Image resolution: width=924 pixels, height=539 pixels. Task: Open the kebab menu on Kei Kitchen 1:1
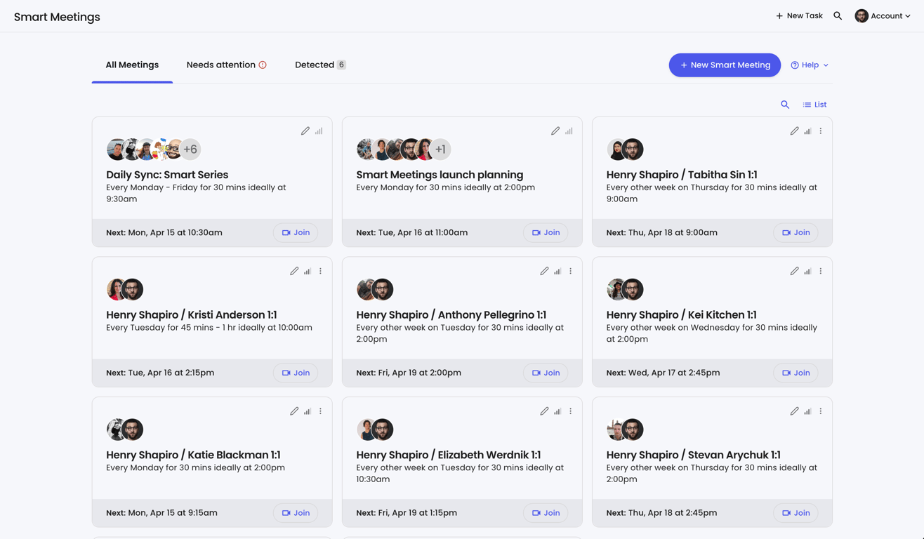820,271
